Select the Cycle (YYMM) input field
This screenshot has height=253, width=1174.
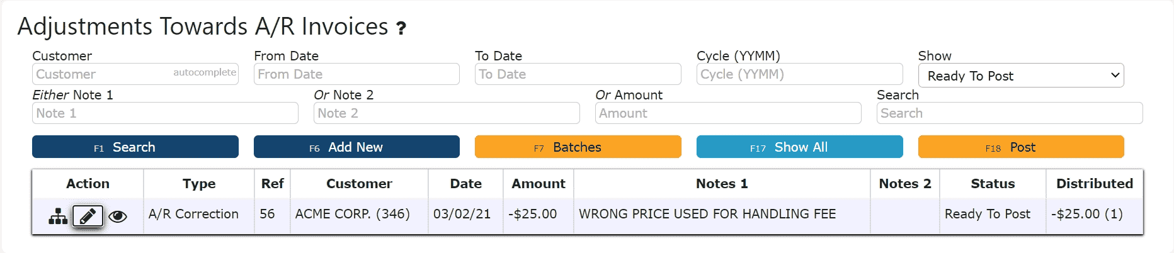coord(800,74)
